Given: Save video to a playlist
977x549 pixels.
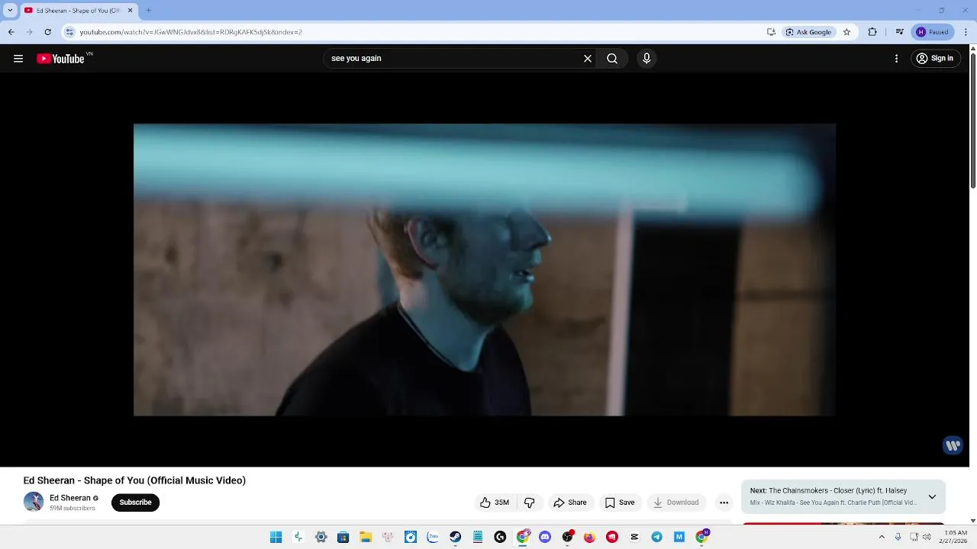Looking at the screenshot, I should [x=620, y=502].
